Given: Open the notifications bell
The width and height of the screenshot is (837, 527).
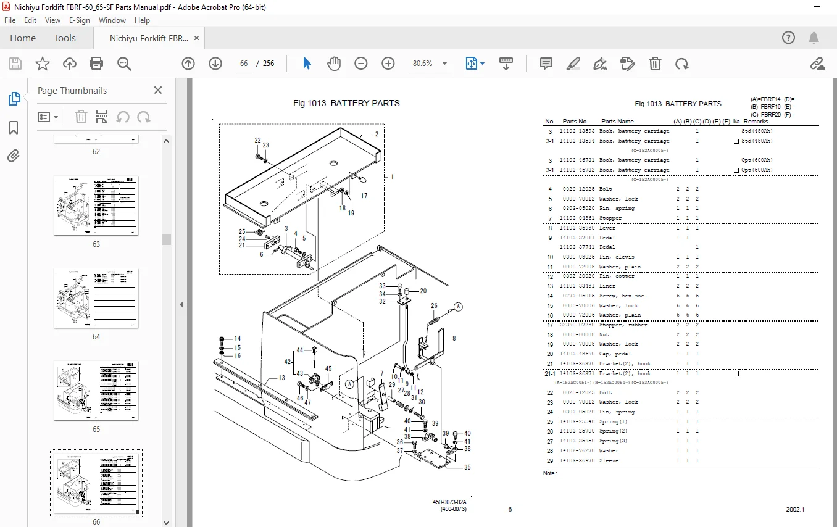Looking at the screenshot, I should pos(815,38).
